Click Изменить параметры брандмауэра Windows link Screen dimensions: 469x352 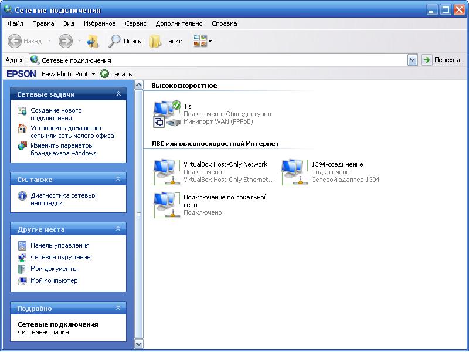coord(63,150)
